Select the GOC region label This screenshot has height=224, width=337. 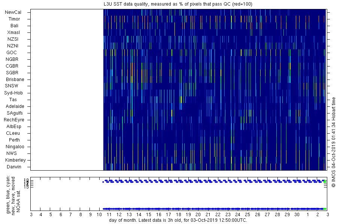12,53
